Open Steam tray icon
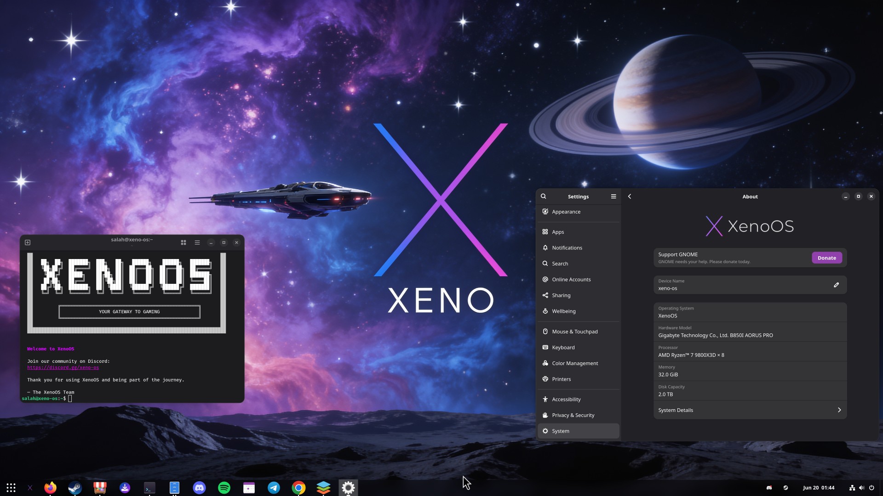This screenshot has width=883, height=496. pos(786,488)
